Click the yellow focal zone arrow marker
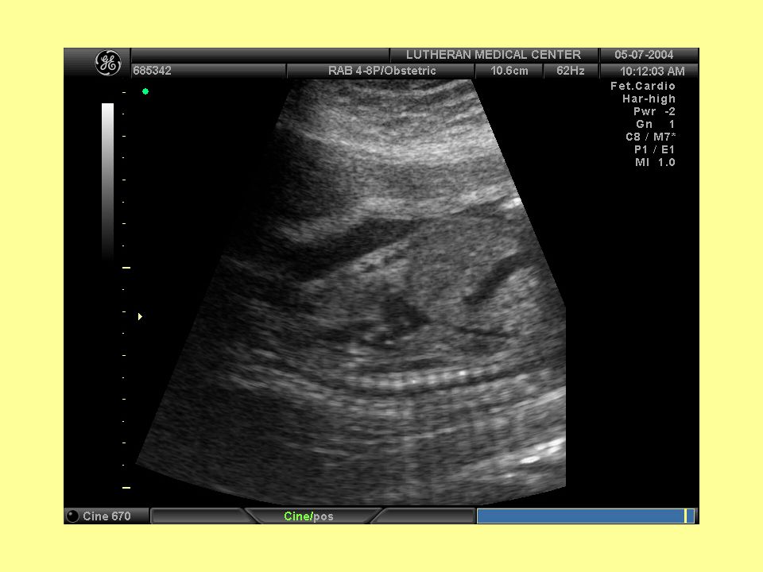The width and height of the screenshot is (763, 572). point(140,317)
